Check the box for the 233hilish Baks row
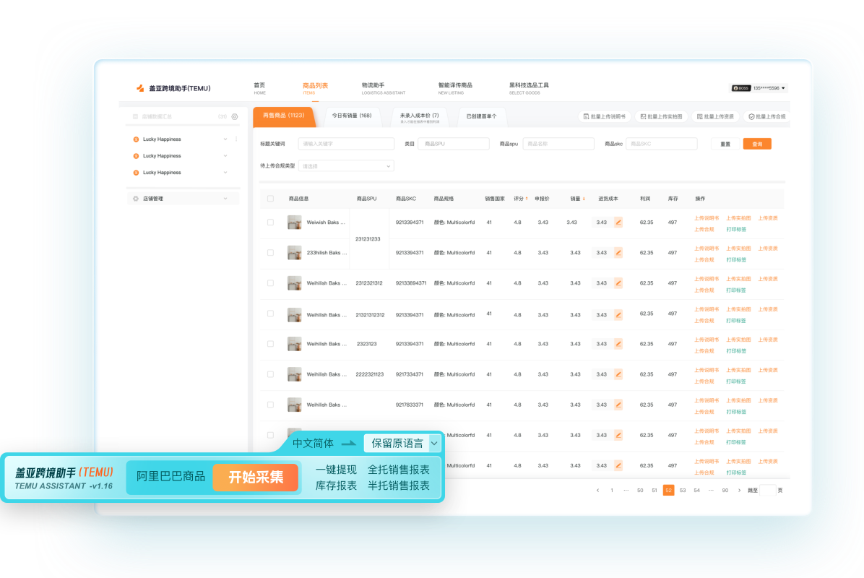 271,253
